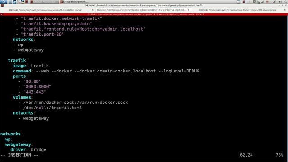This screenshot has height=162, width=288.
Task: Open the terminal window menu icon beside the title
Action: pyautogui.click(x=2, y=5)
